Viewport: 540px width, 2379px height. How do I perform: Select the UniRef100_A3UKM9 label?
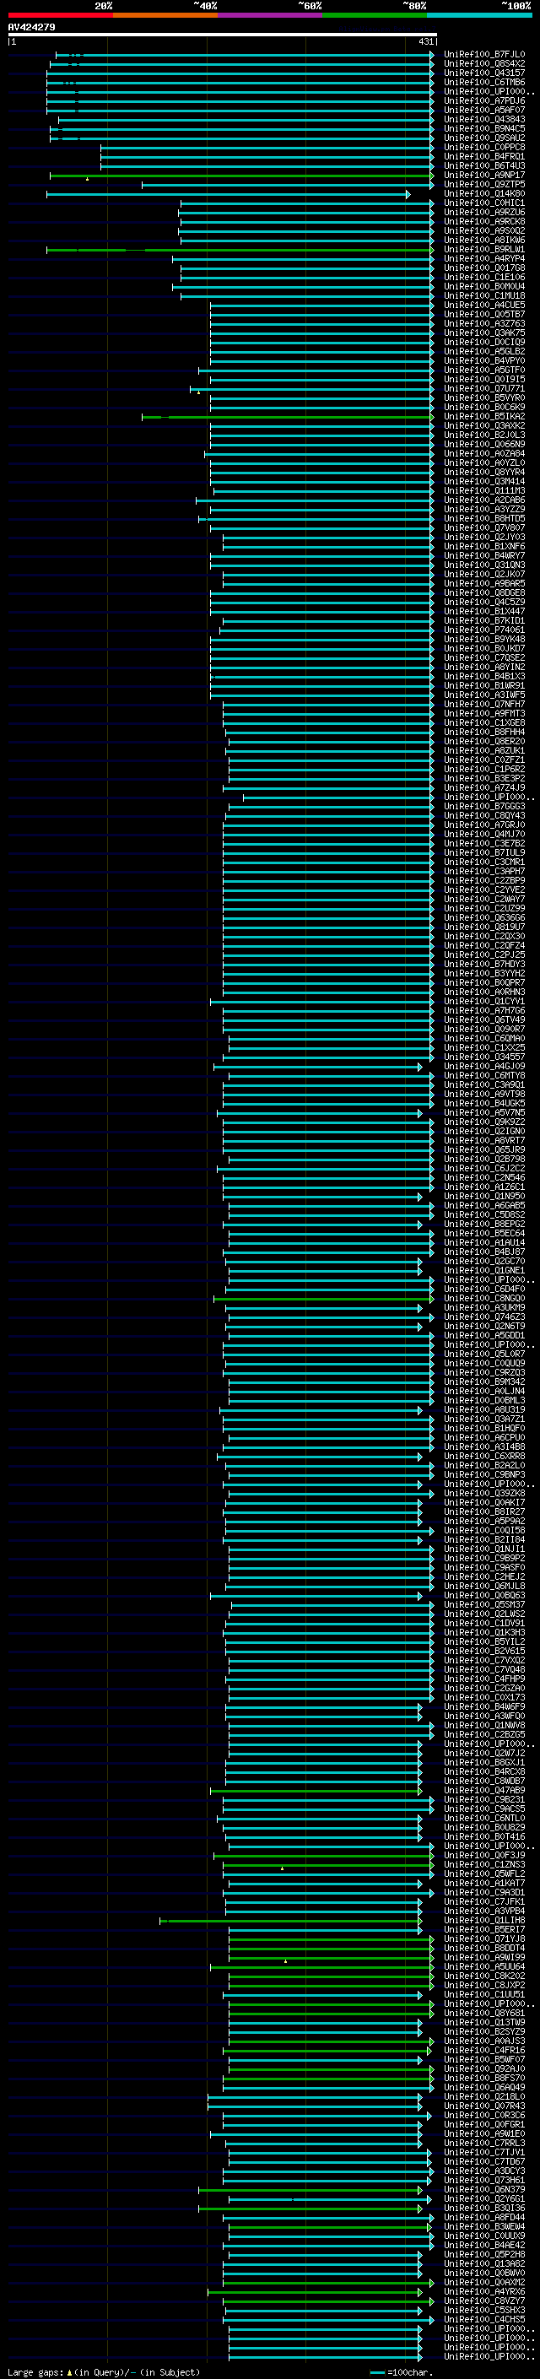pos(484,1306)
